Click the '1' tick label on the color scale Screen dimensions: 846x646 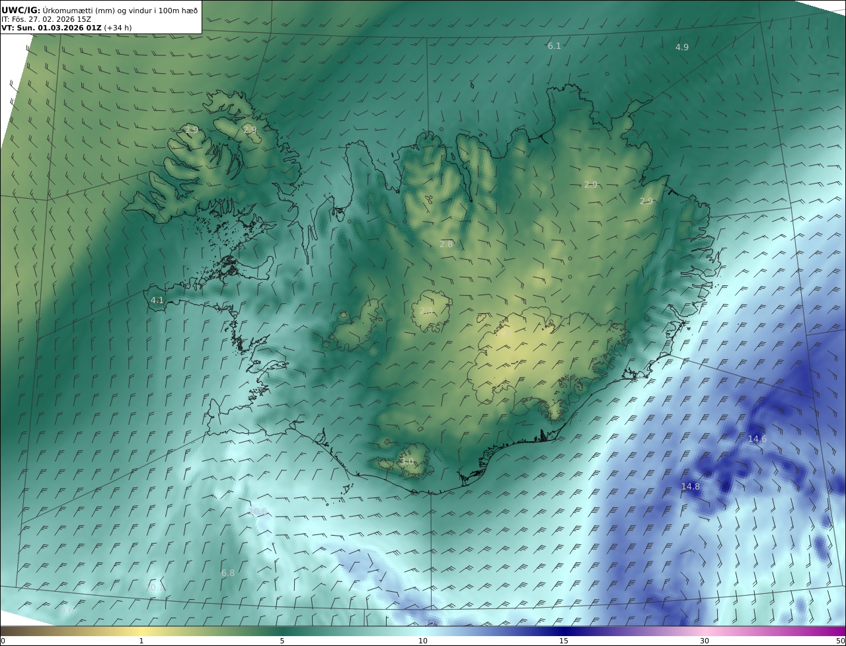(141, 641)
